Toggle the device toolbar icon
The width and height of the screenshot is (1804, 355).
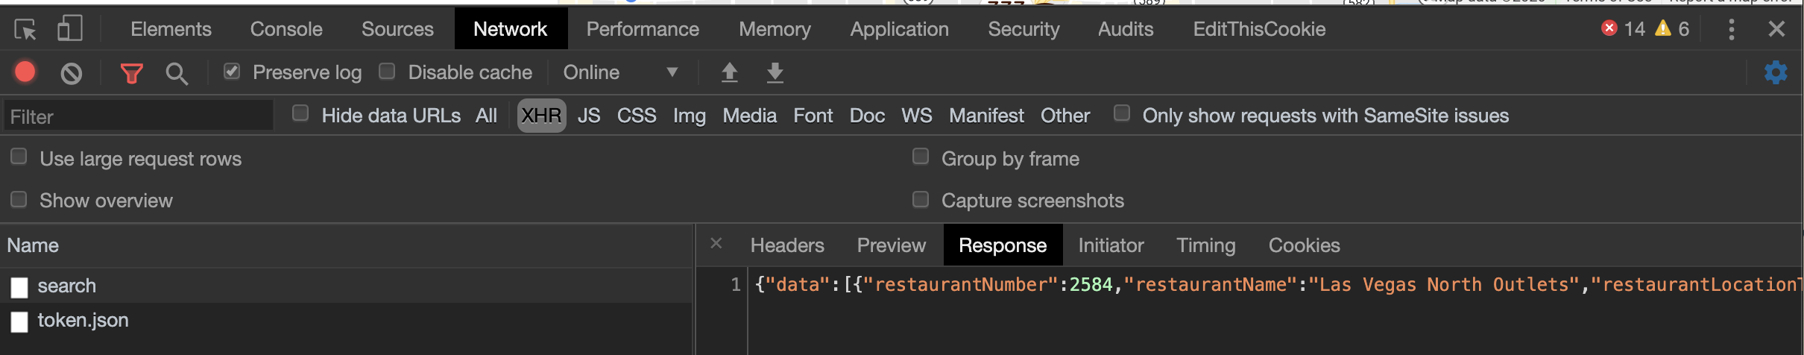click(x=69, y=30)
